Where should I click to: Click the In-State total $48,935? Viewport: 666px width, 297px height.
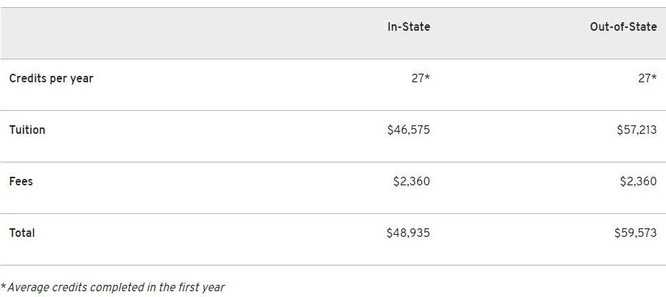coord(408,233)
